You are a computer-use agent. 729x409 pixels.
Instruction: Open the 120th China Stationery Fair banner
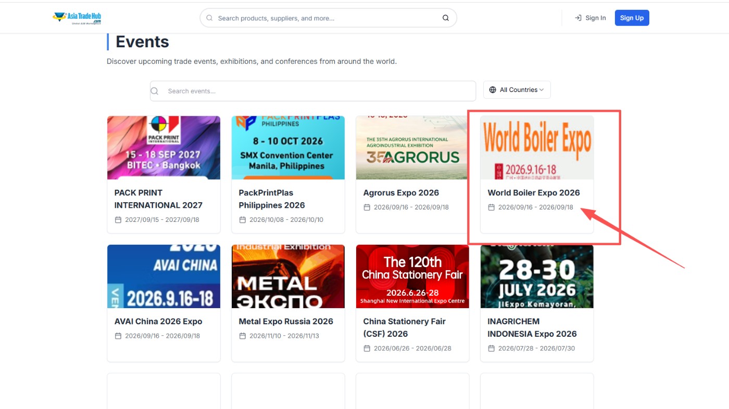pos(412,276)
